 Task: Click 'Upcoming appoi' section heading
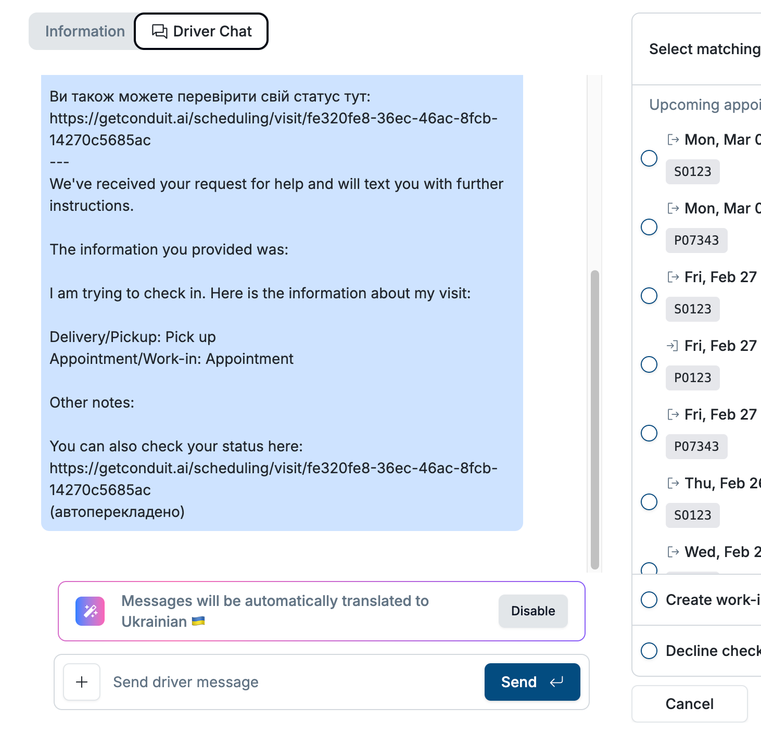tap(705, 105)
